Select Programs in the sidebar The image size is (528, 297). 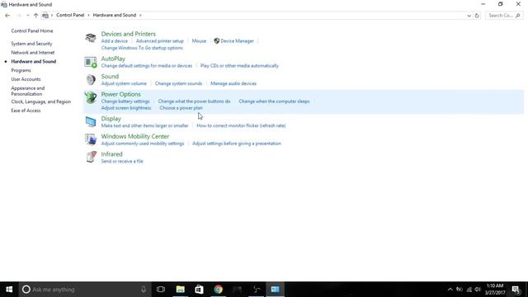coord(21,70)
